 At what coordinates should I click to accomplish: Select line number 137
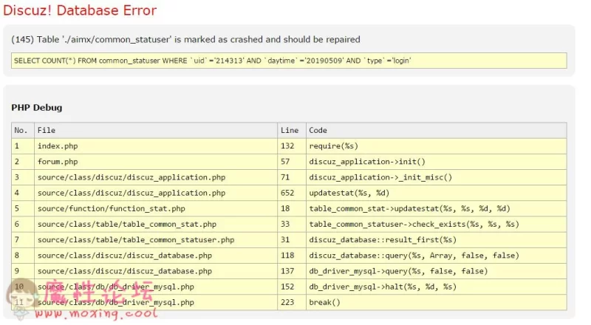tap(292, 271)
